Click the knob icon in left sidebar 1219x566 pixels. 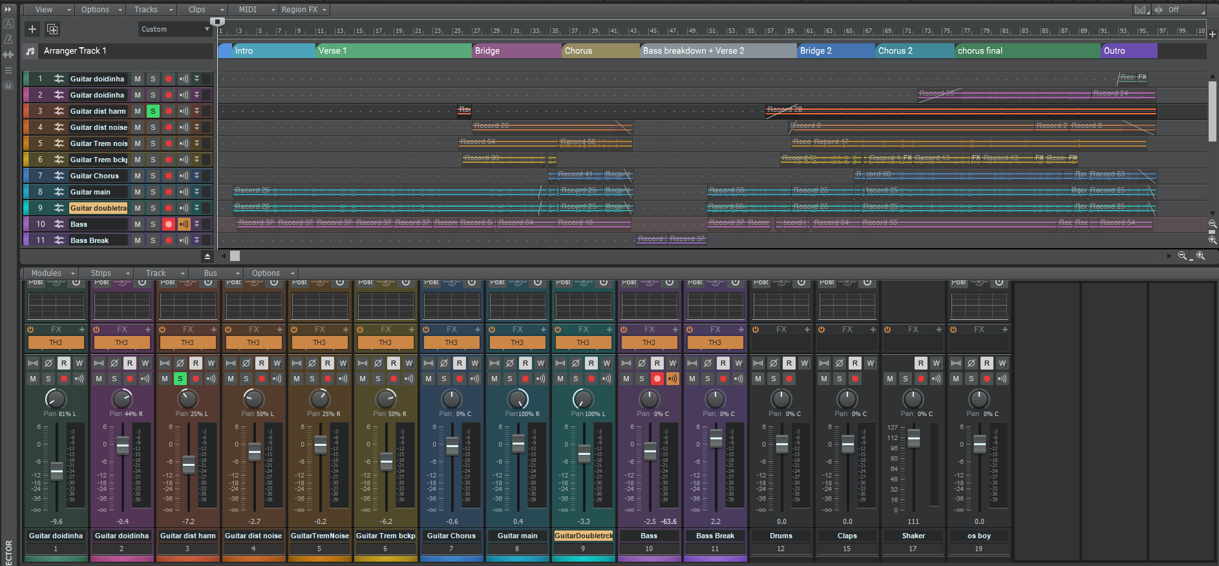[8, 85]
